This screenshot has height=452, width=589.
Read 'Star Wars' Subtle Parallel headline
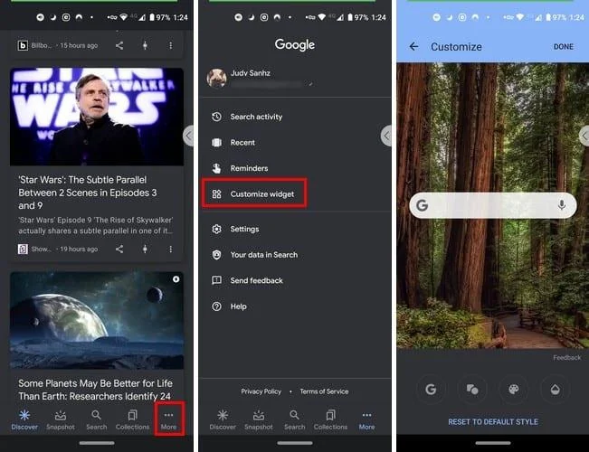(88, 193)
